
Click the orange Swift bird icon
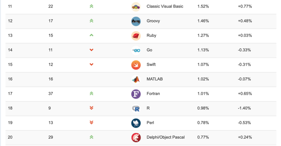[x=136, y=65]
